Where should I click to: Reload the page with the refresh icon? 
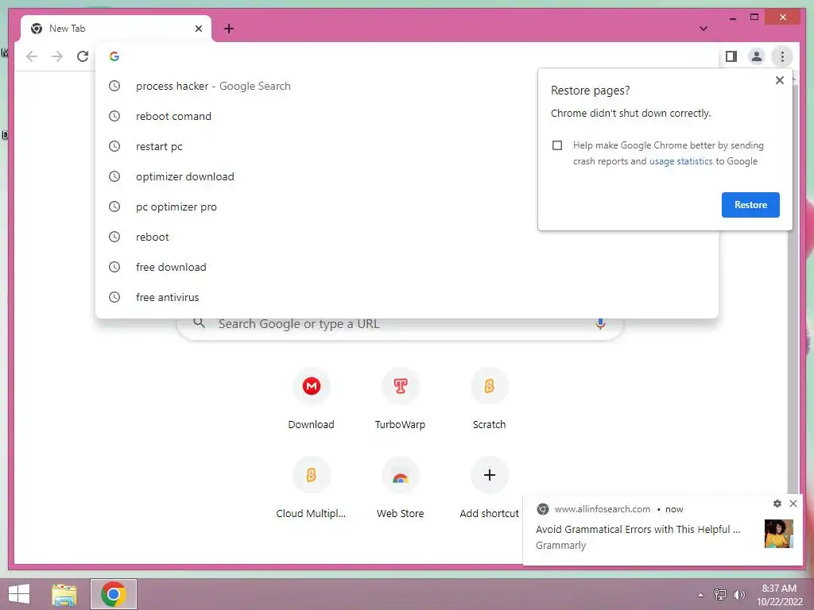[83, 56]
